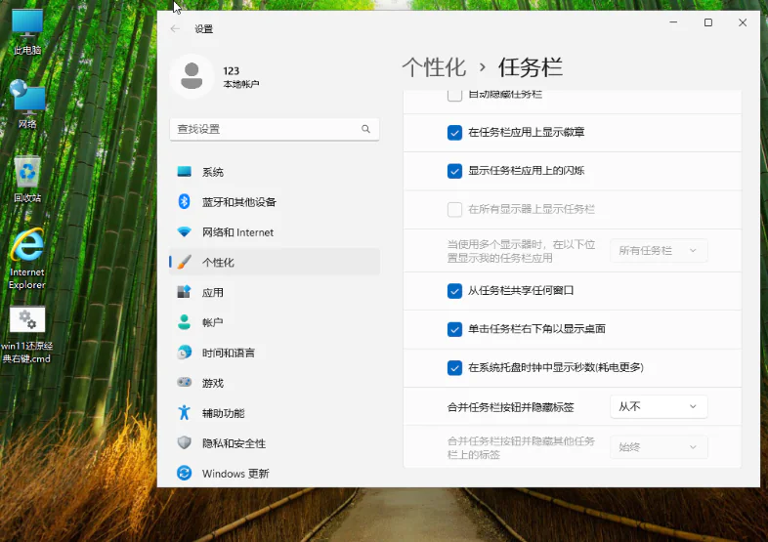Click the 合并任务栏按钮并隐藏标签 label
Viewport: 768px width, 542px height.
click(x=510, y=407)
